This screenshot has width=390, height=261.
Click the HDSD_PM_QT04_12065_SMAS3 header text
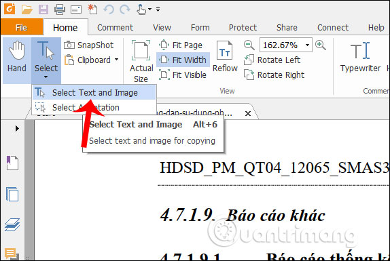click(x=274, y=167)
